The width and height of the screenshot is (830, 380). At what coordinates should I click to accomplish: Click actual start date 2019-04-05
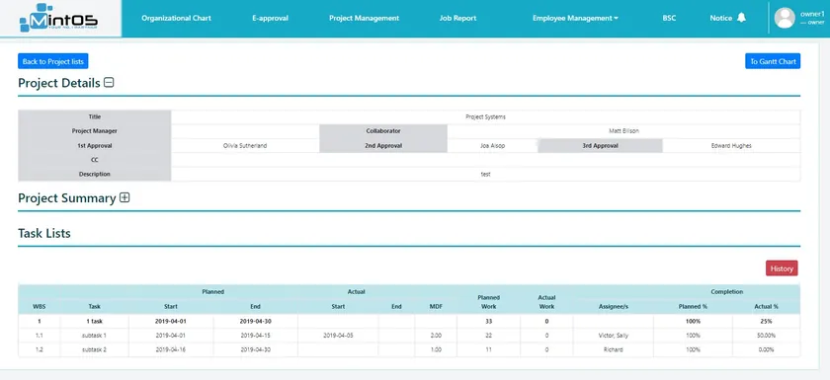(338, 335)
